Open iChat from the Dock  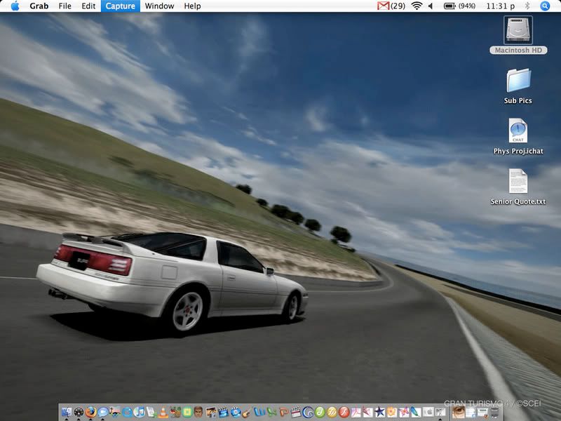click(103, 413)
